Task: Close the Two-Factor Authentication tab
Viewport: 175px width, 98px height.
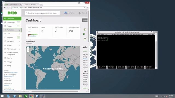Action: click(x=20, y=5)
